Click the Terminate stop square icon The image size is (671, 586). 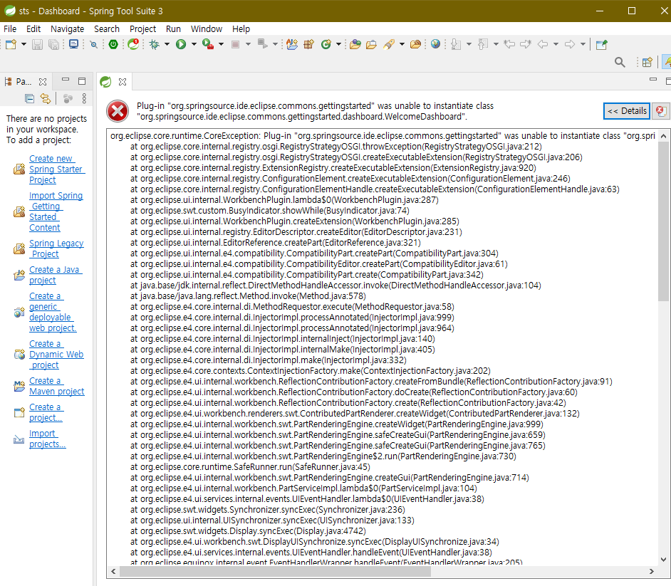235,44
